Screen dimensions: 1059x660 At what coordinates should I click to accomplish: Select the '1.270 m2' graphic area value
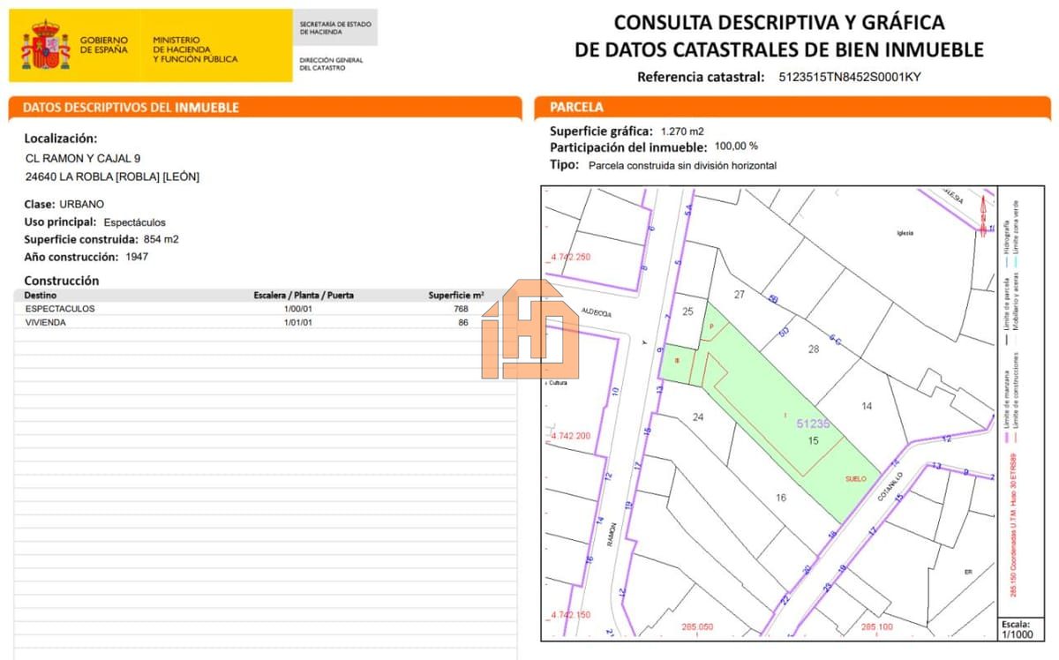(682, 131)
